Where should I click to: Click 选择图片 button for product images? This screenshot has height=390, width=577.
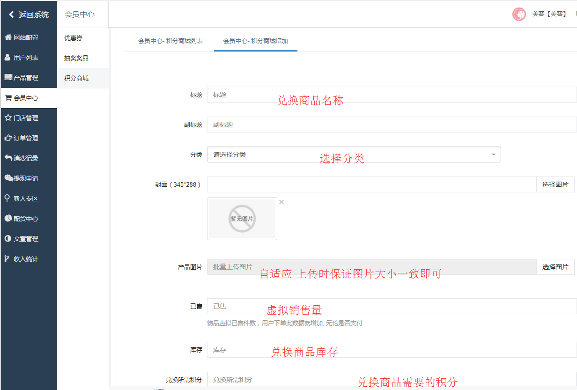pyautogui.click(x=555, y=267)
